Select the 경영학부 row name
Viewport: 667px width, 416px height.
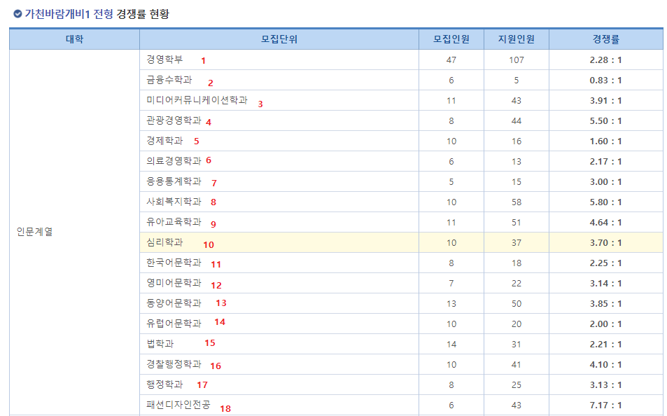click(x=164, y=60)
